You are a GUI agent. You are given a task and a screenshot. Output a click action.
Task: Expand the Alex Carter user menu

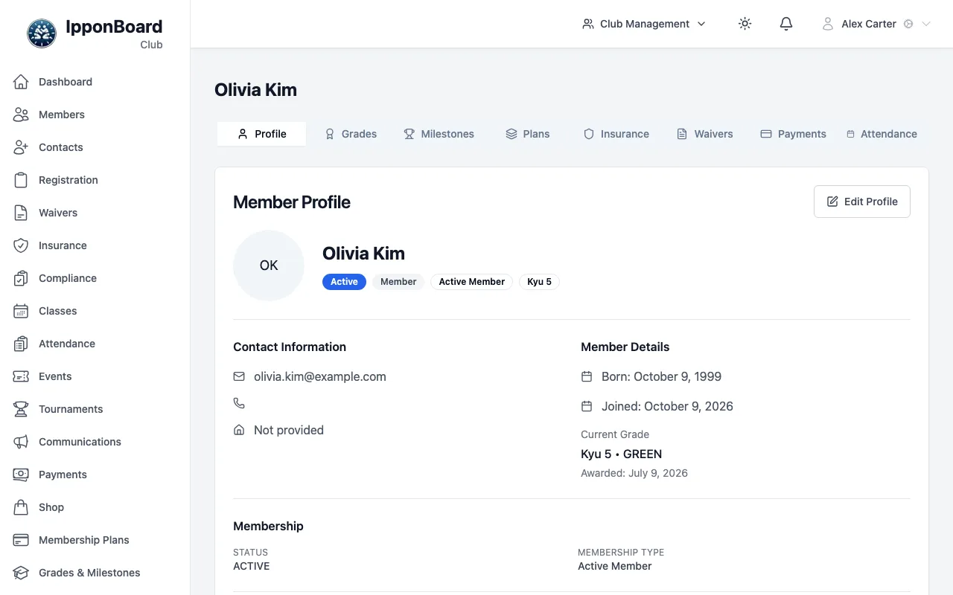pos(876,24)
